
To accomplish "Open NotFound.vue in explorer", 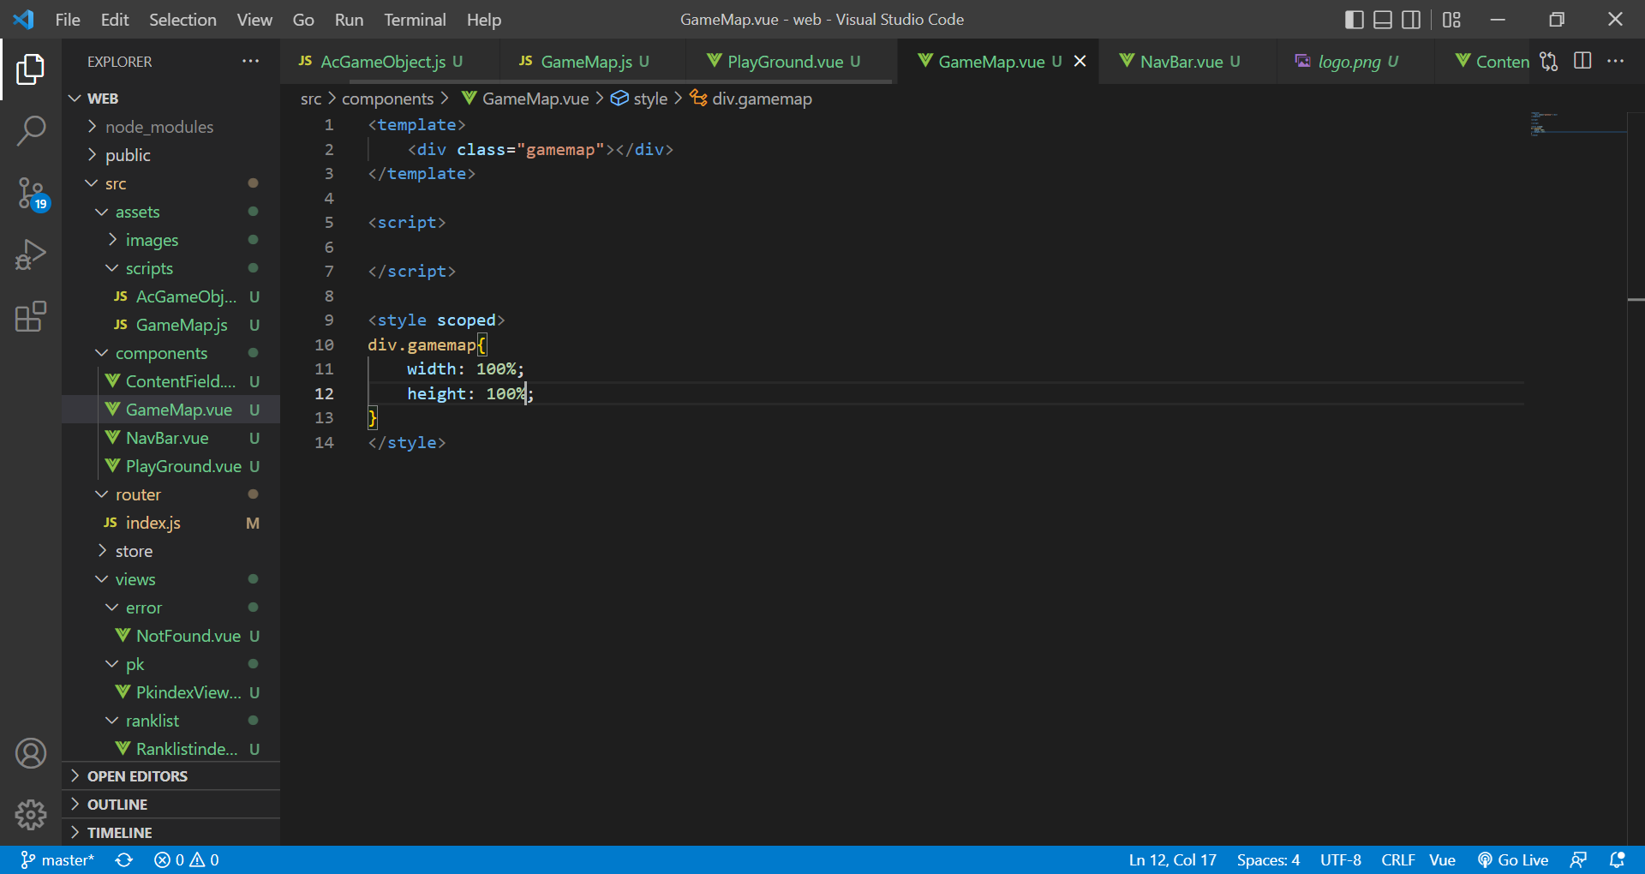I will pyautogui.click(x=170, y=636).
